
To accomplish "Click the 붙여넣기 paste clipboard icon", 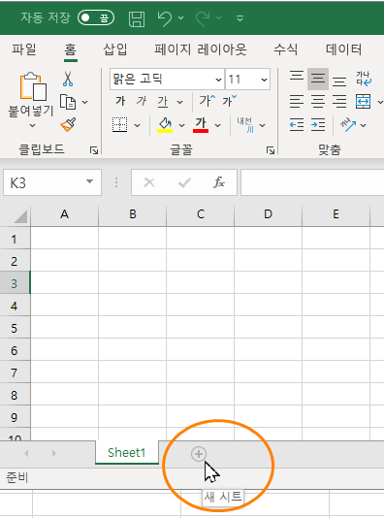I will click(x=33, y=86).
